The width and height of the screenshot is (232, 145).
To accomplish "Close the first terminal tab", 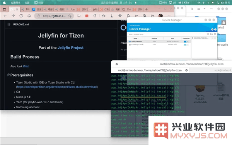I will pos(186,70).
